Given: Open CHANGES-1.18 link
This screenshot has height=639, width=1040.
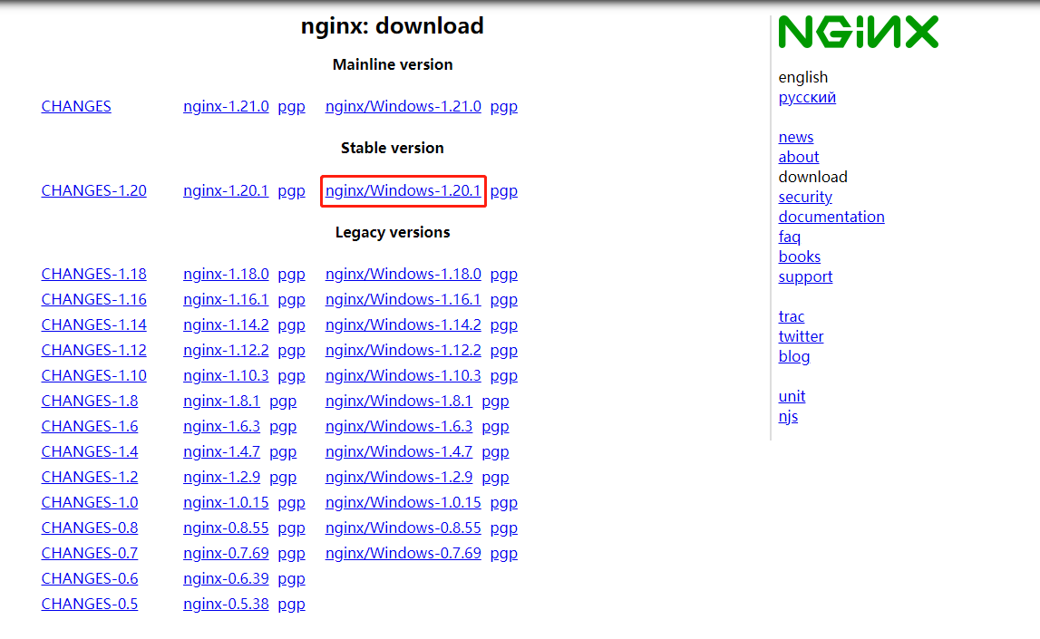Looking at the screenshot, I should pos(93,275).
